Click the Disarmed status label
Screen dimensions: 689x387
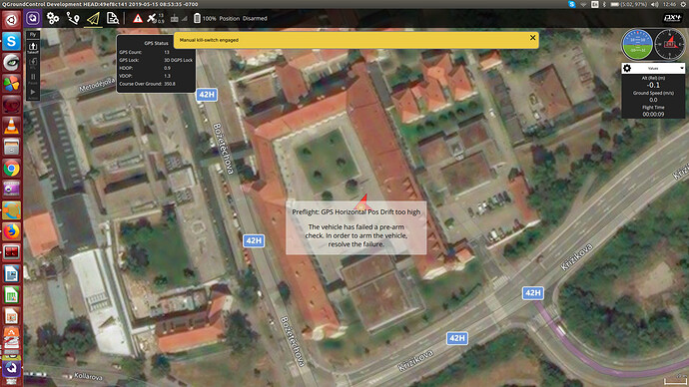click(x=255, y=18)
